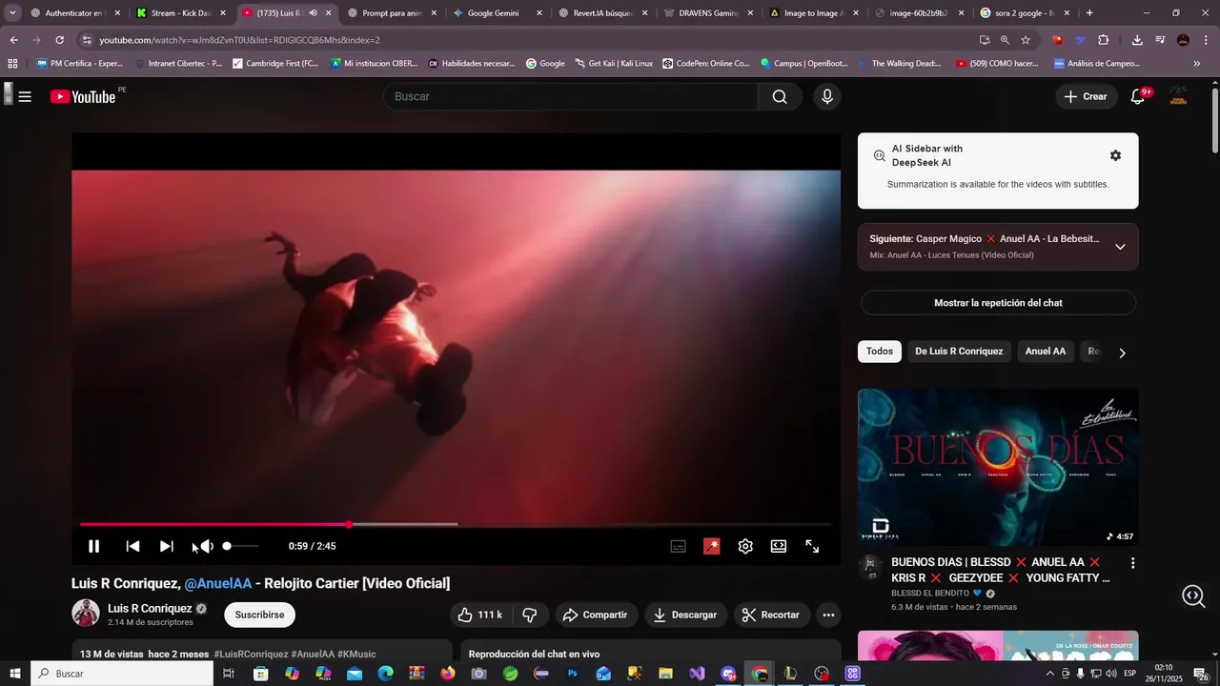Open the Cambridge First bookmark
1220x686 pixels.
click(x=275, y=64)
